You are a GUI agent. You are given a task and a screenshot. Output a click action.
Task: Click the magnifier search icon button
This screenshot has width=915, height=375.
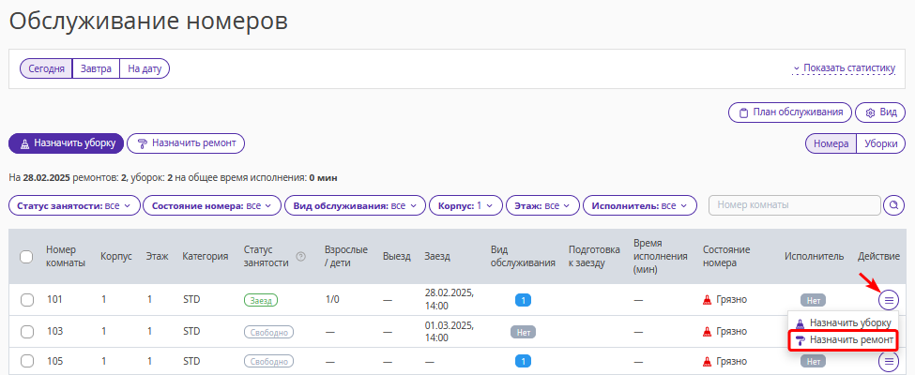[893, 205]
